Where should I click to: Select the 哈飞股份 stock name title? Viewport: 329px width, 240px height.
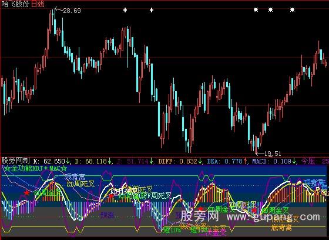point(15,4)
